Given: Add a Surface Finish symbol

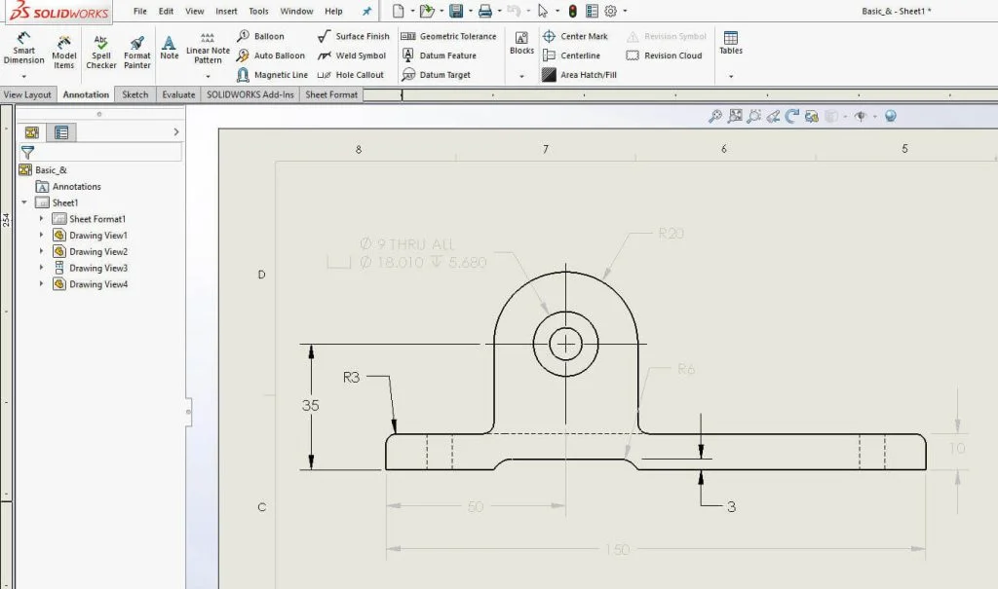Looking at the screenshot, I should click(x=353, y=36).
